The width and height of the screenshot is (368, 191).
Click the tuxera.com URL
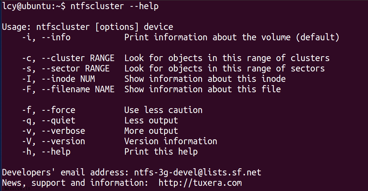(200, 183)
